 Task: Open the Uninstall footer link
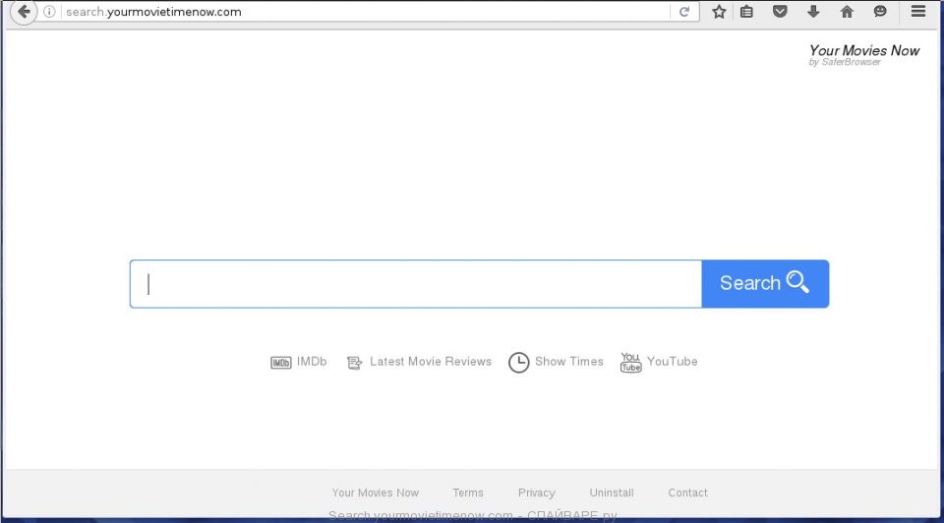pos(611,493)
